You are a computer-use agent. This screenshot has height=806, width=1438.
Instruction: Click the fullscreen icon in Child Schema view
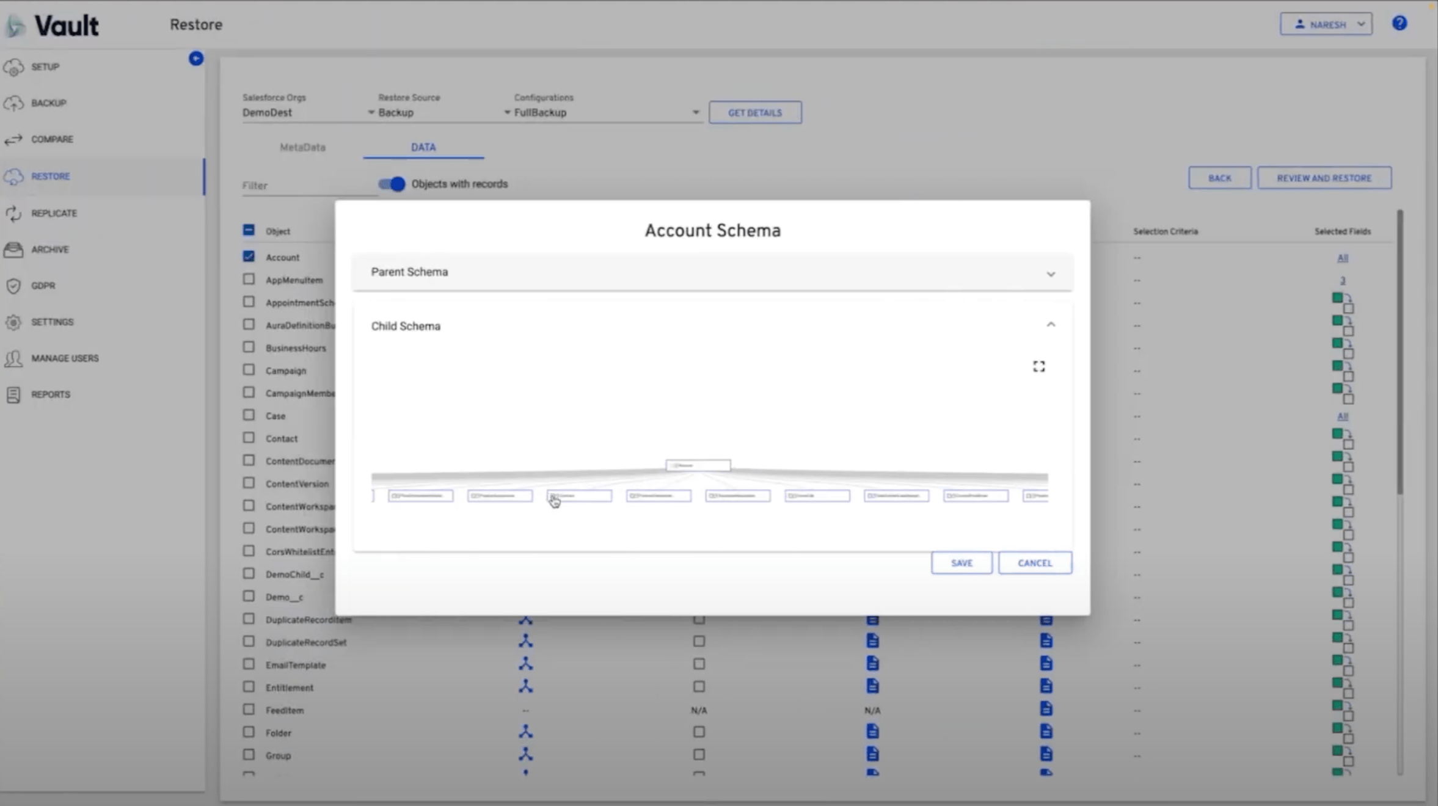click(x=1038, y=366)
